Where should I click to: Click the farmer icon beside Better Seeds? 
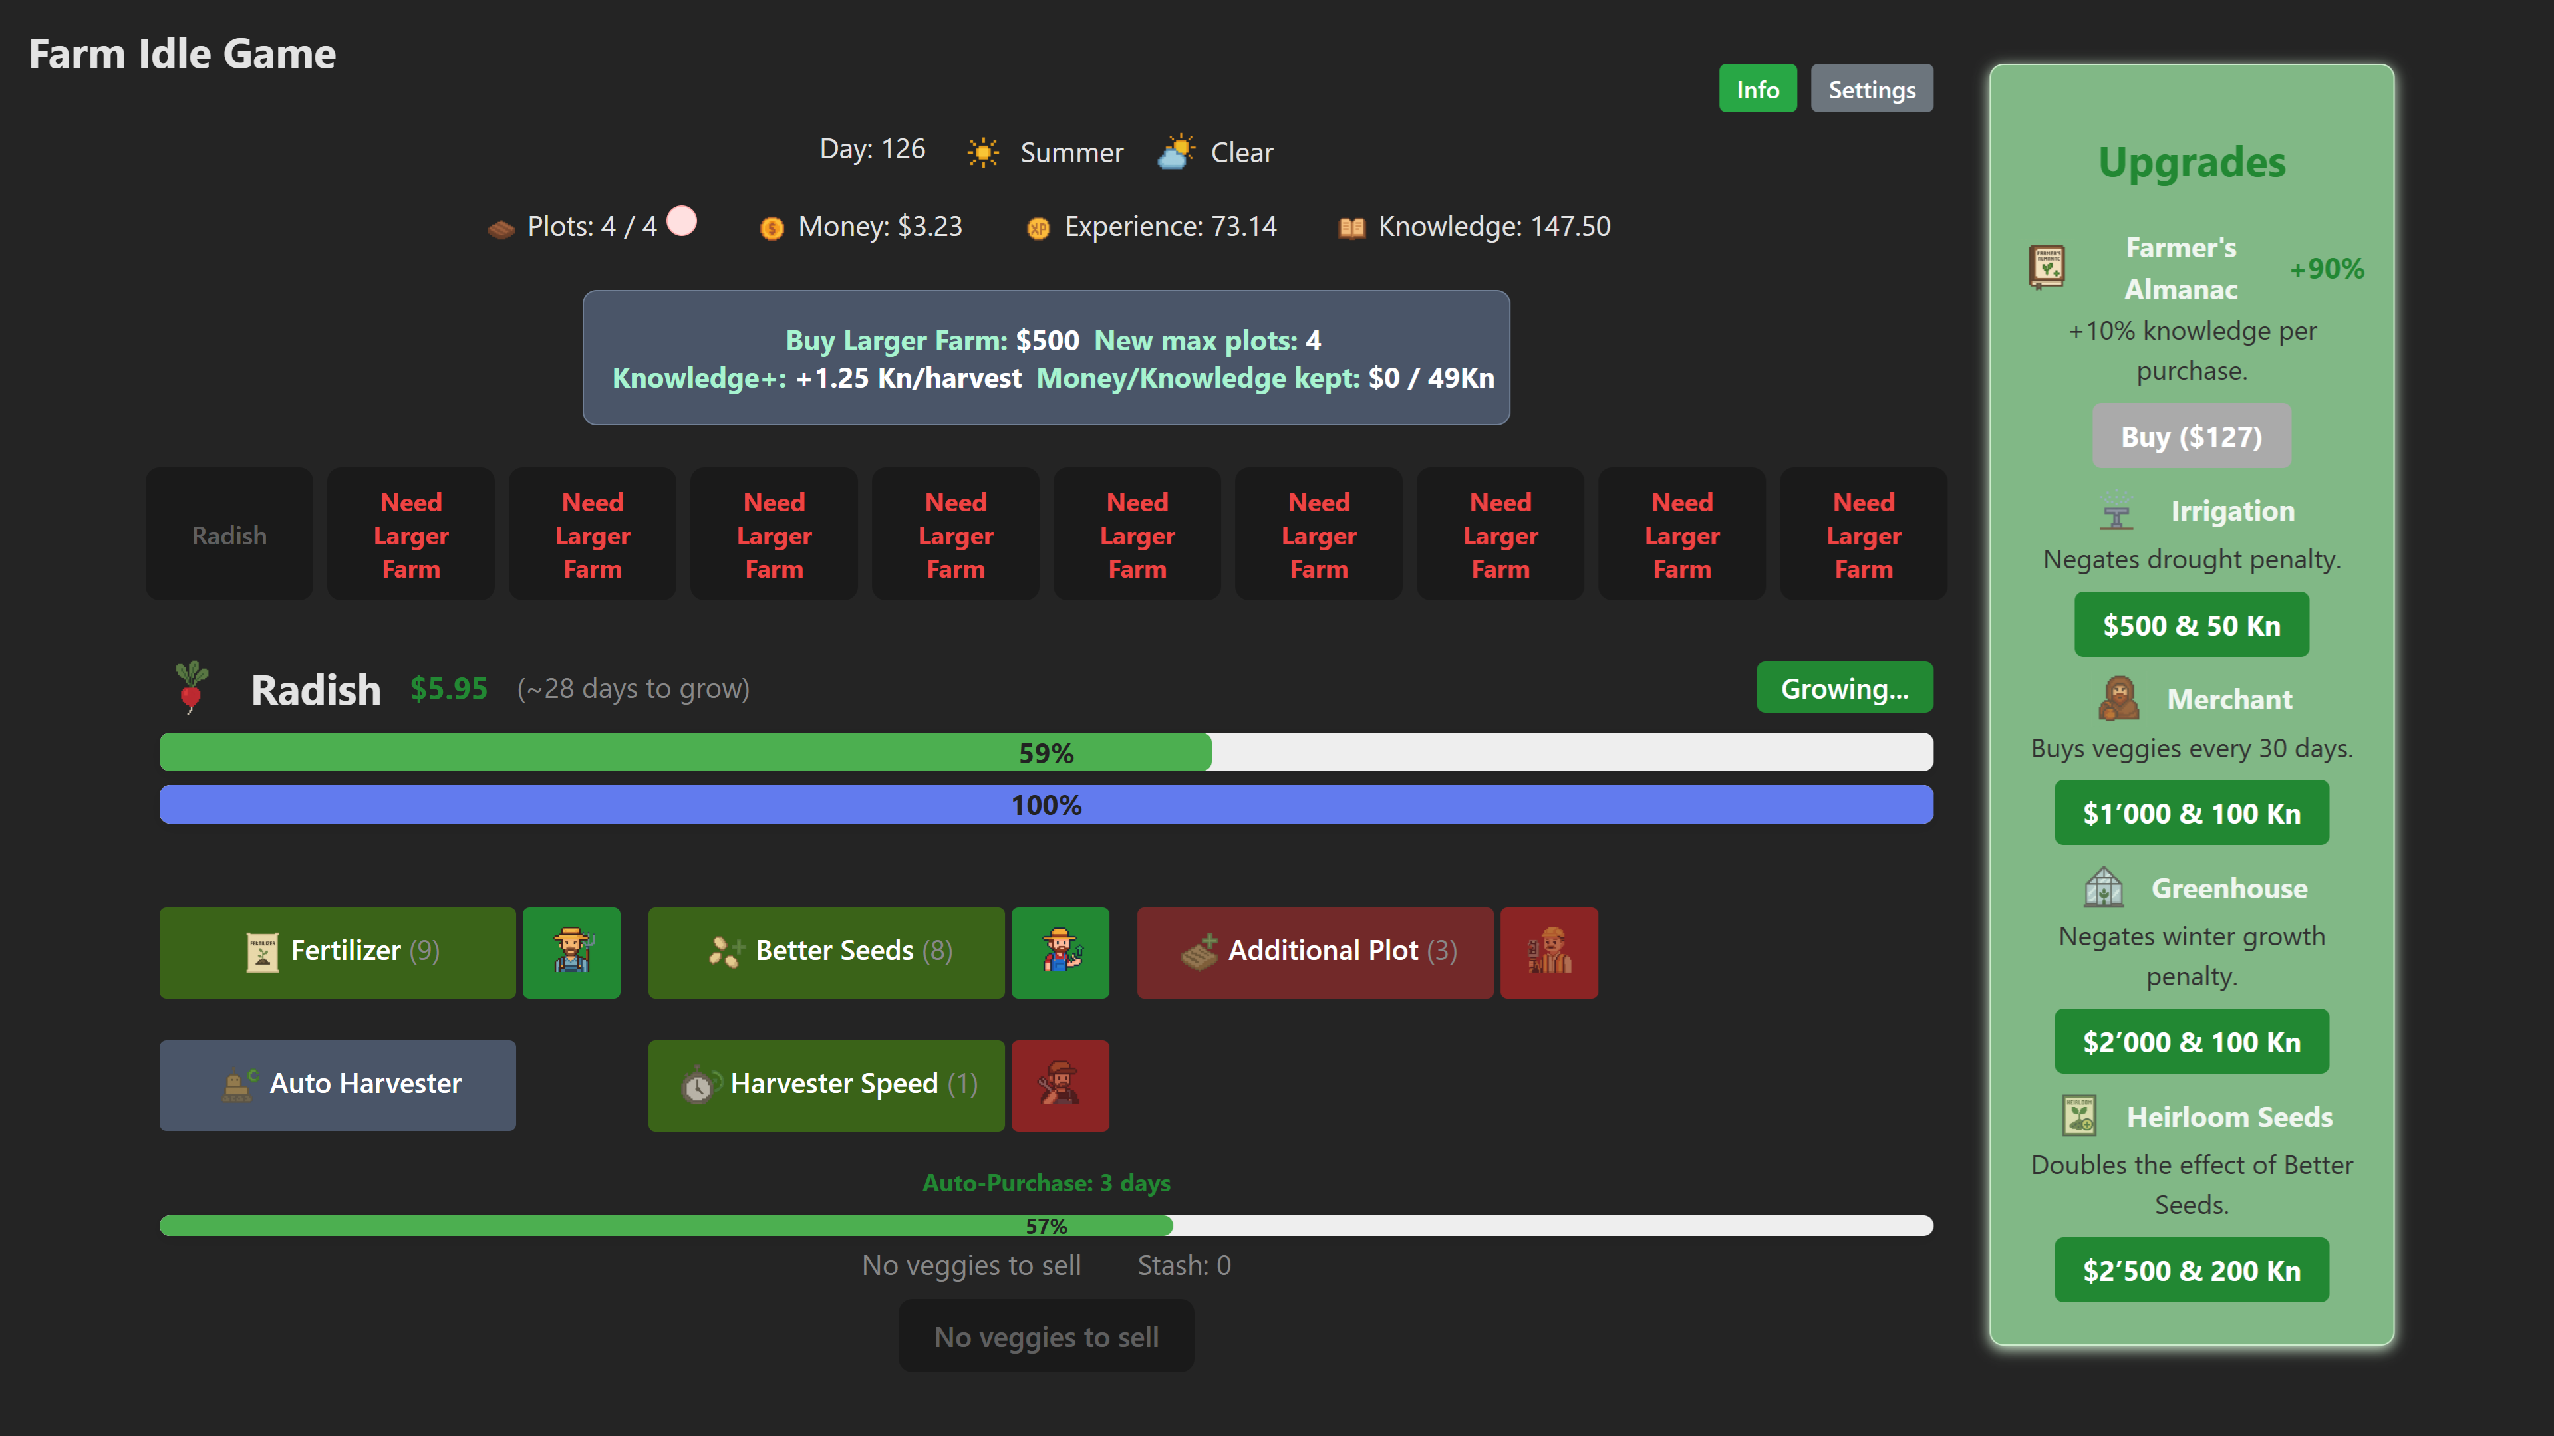click(1061, 951)
